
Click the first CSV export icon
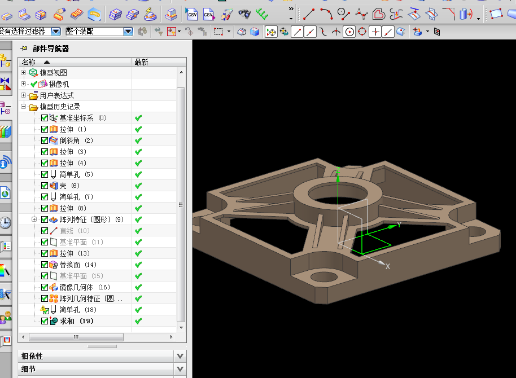coord(191,14)
